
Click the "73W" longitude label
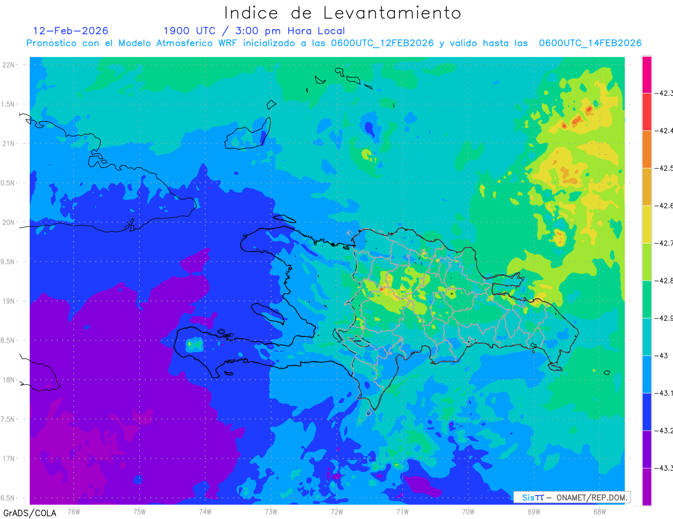pos(271,511)
